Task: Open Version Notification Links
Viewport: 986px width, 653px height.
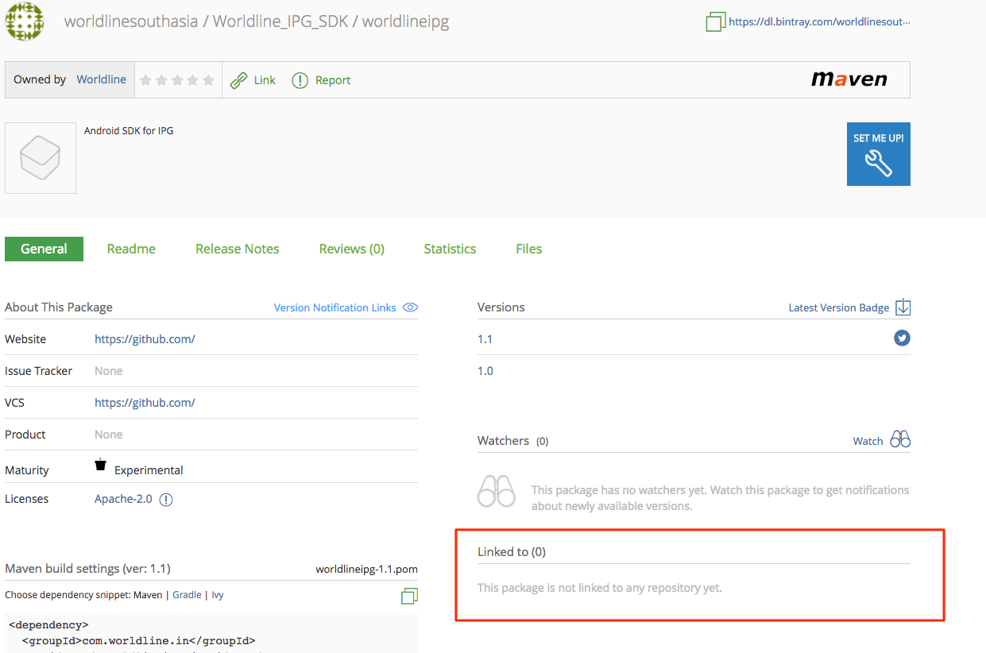Action: point(335,307)
